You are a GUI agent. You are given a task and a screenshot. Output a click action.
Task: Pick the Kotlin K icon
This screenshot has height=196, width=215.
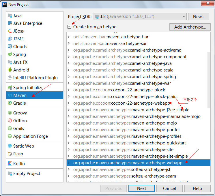(x=10, y=163)
